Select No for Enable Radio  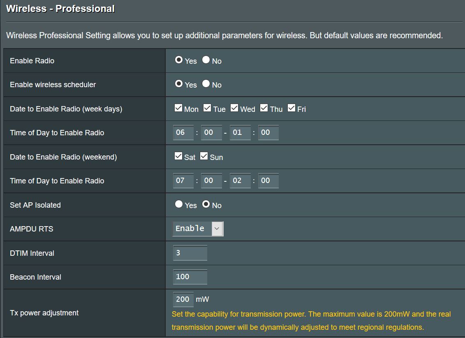[206, 60]
